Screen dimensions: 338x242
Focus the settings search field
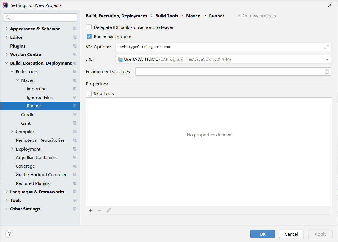point(40,18)
